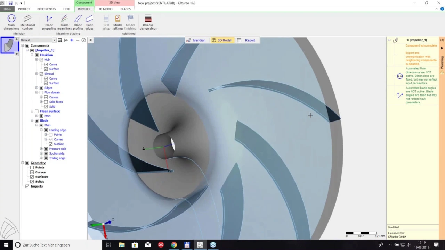This screenshot has height=250, width=445.
Task: Open Blade properties
Action: click(49, 22)
